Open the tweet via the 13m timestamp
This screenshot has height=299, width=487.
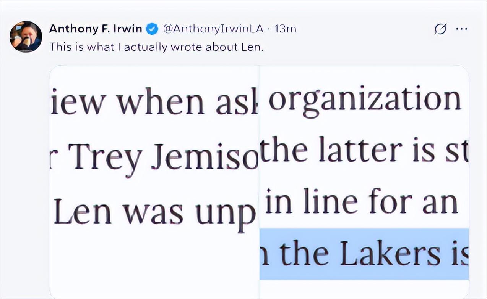pos(285,29)
